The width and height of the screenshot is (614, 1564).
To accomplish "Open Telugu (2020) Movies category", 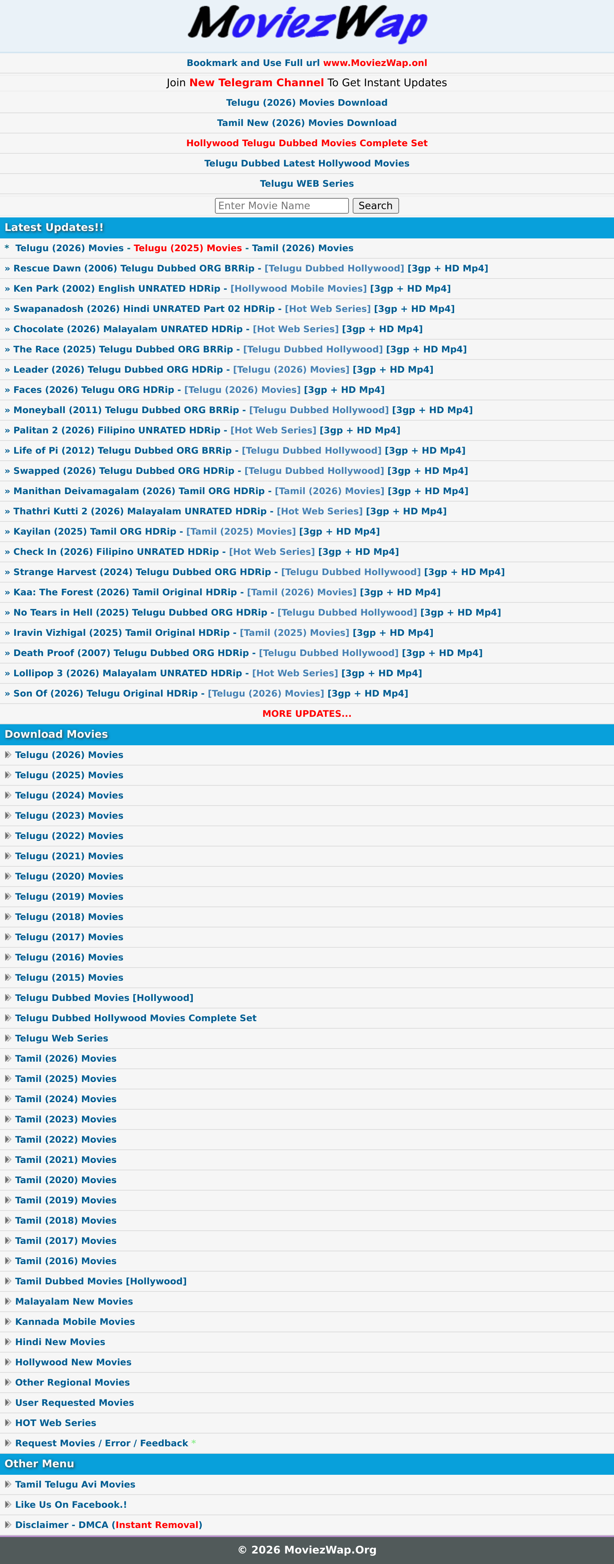I will [x=69, y=876].
